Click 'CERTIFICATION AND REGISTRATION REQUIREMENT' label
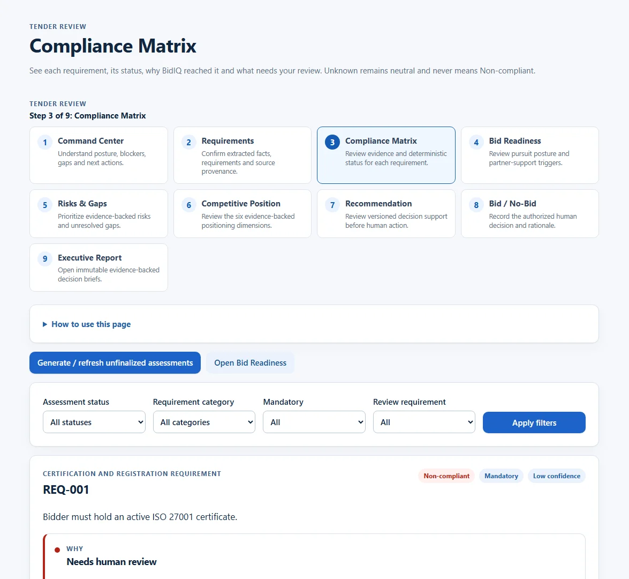 (132, 474)
